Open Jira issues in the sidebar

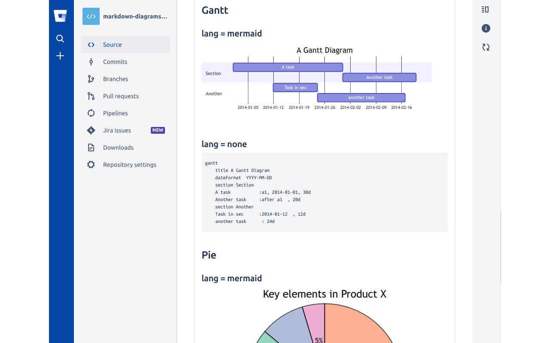(x=125, y=130)
